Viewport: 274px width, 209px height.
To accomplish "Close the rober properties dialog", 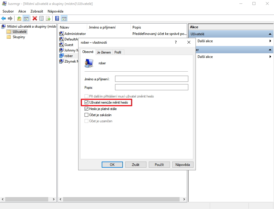I will (x=189, y=42).
